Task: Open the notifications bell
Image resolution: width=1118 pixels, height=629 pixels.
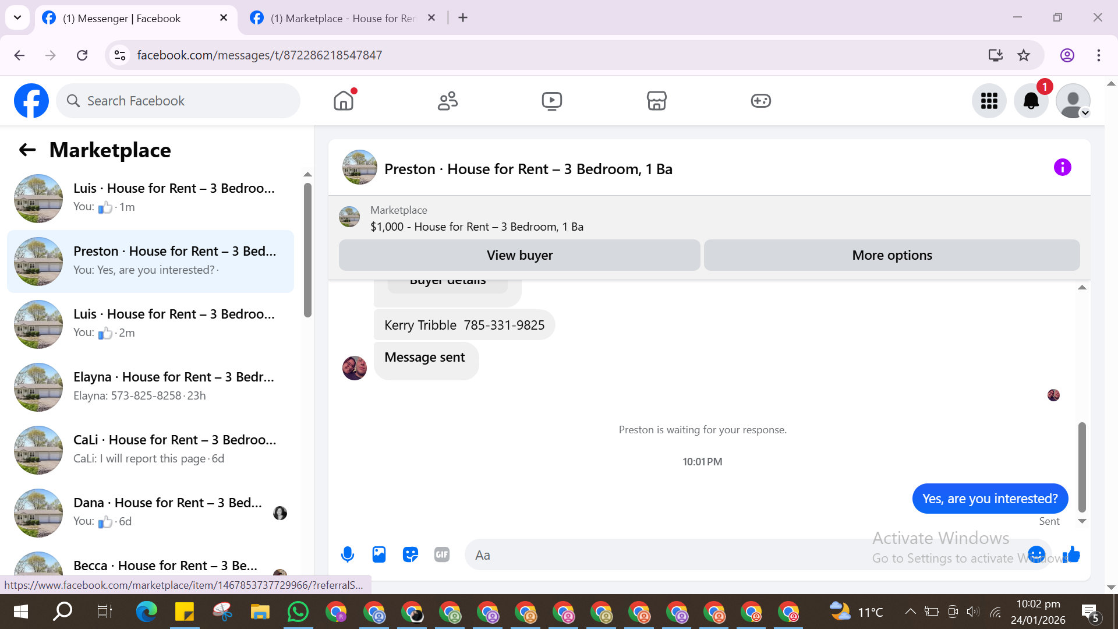Action: (x=1031, y=101)
